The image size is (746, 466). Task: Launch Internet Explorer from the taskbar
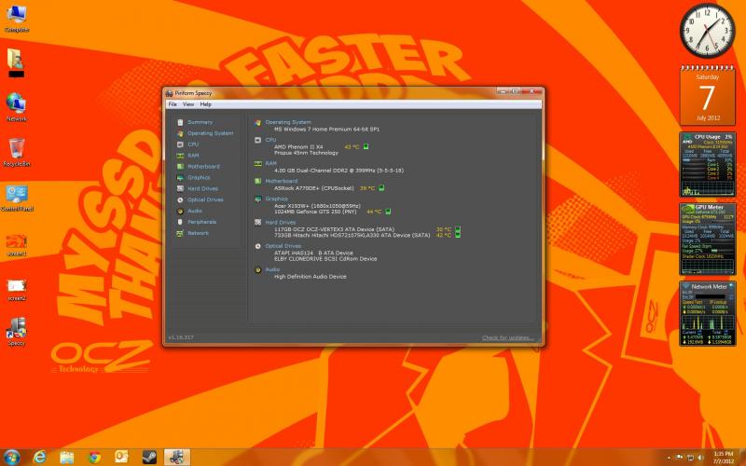click(x=39, y=458)
